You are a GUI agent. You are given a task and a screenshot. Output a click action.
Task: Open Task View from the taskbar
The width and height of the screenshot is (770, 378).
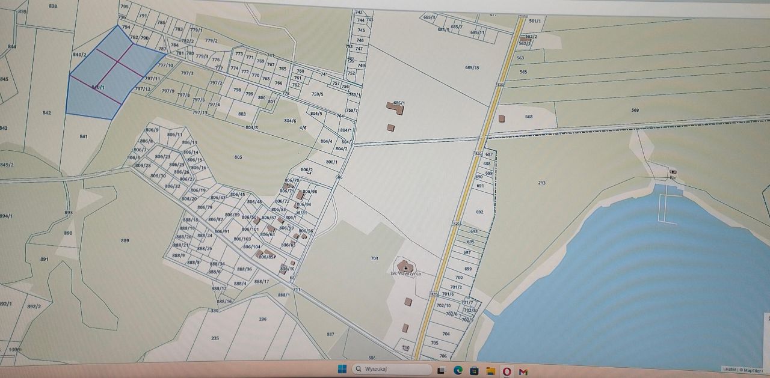tap(442, 371)
